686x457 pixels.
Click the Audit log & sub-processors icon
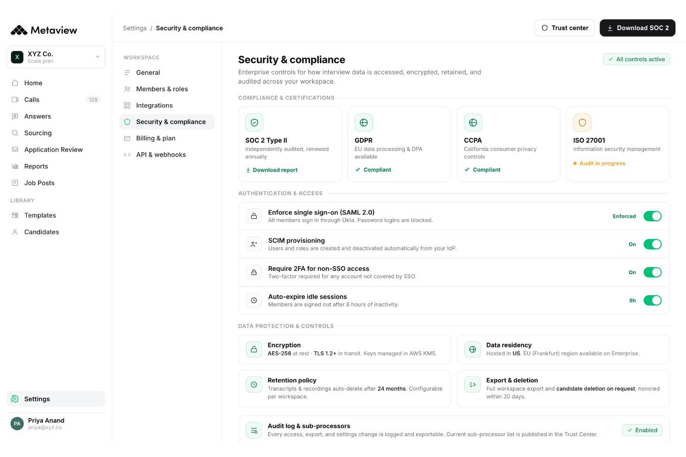254,431
